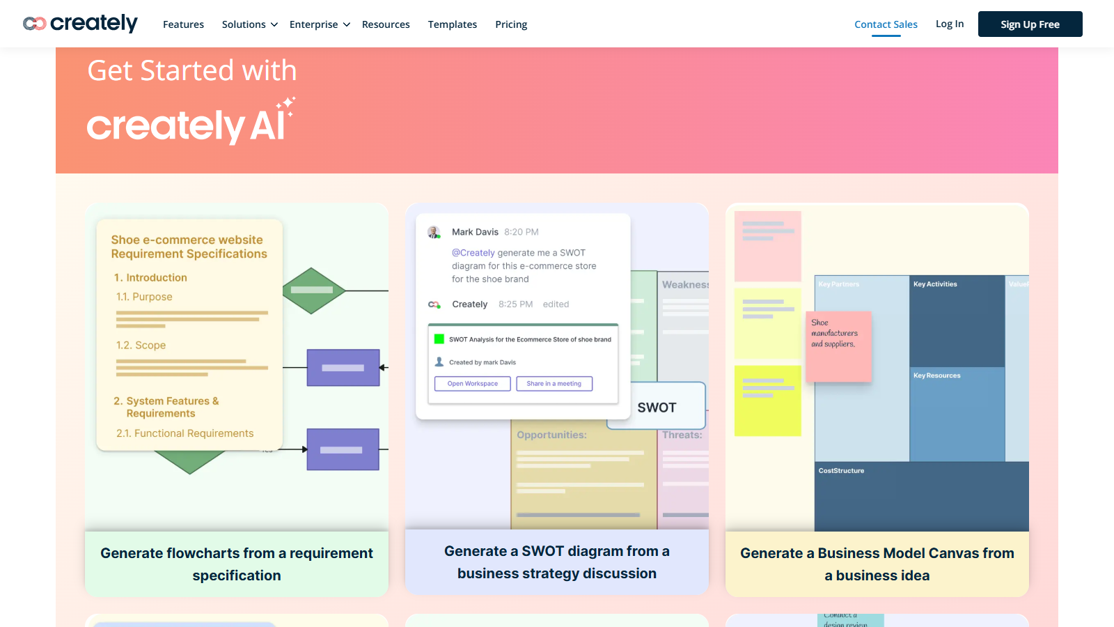Click the Creately AI banner logo
1114x627 pixels.
[x=191, y=121]
